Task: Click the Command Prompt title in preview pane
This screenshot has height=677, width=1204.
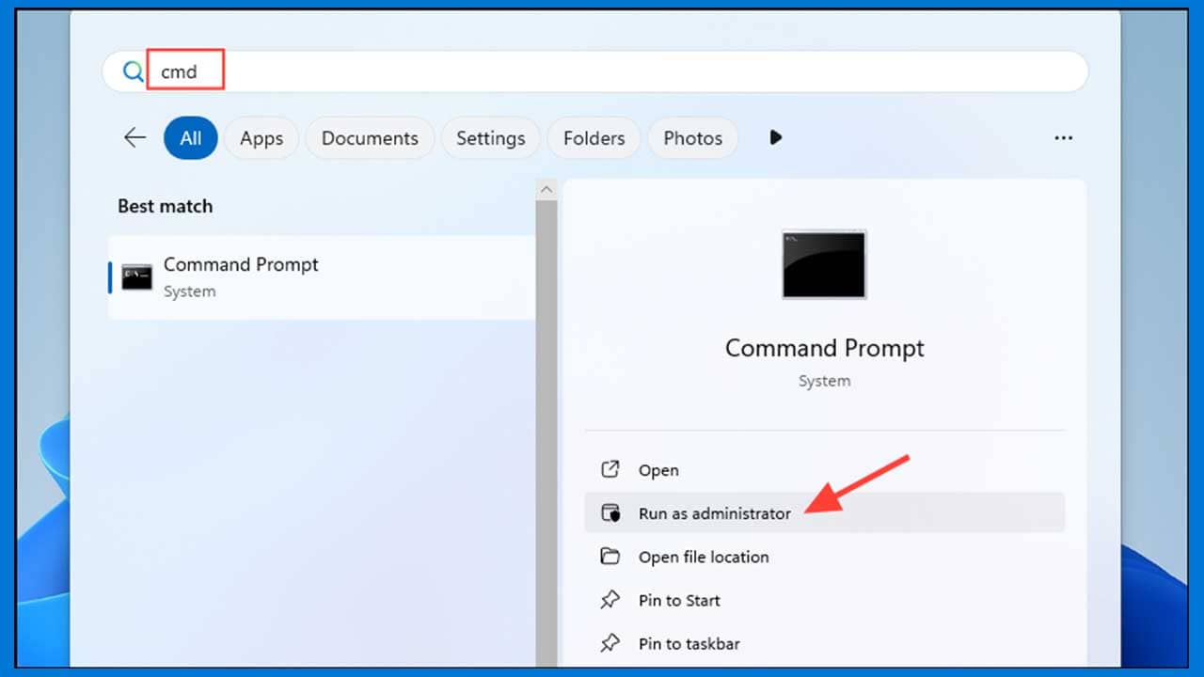Action: [825, 348]
